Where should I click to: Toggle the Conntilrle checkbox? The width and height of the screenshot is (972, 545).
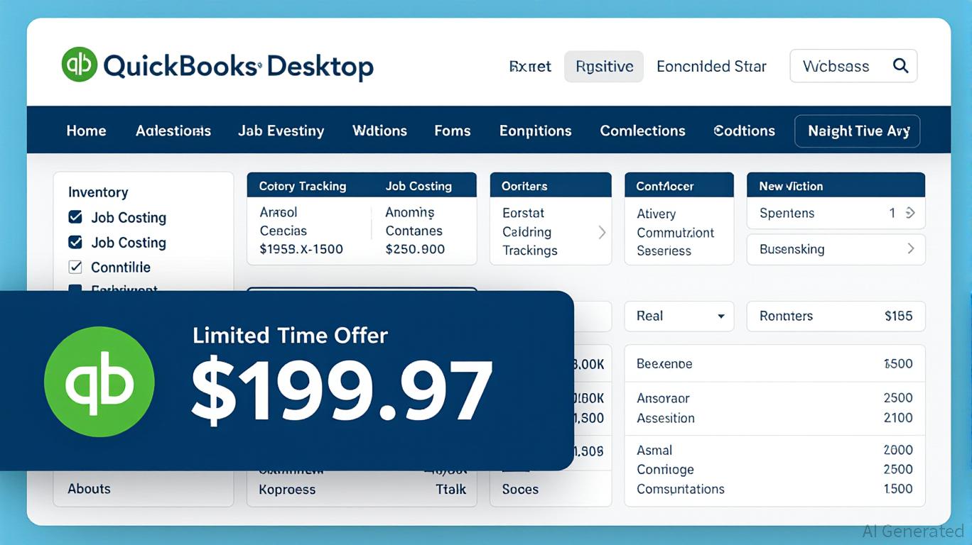[x=75, y=267]
